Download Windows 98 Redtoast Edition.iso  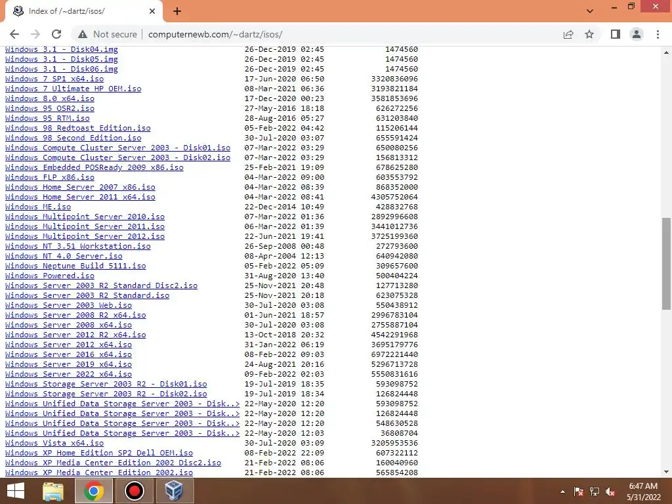(78, 128)
